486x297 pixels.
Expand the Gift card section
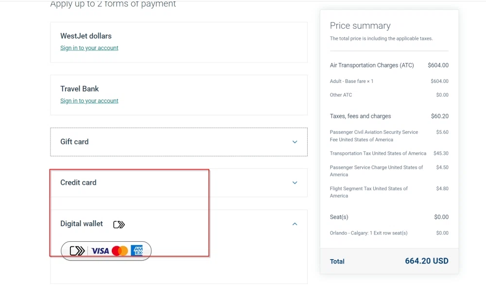pos(295,142)
